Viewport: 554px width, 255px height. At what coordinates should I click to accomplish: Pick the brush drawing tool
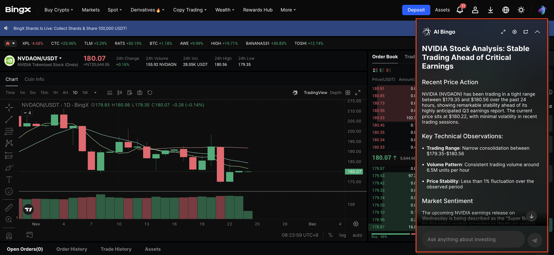9,167
